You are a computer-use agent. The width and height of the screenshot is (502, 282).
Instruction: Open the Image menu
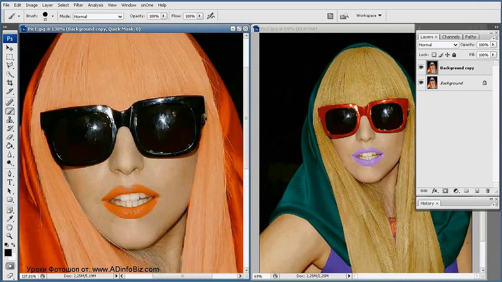[x=31, y=5]
